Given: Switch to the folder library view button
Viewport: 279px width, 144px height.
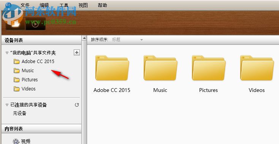Looking at the screenshot, I should [16, 24].
